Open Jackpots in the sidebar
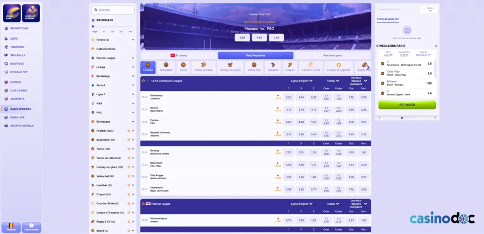484x234 pixels. pyautogui.click(x=17, y=99)
